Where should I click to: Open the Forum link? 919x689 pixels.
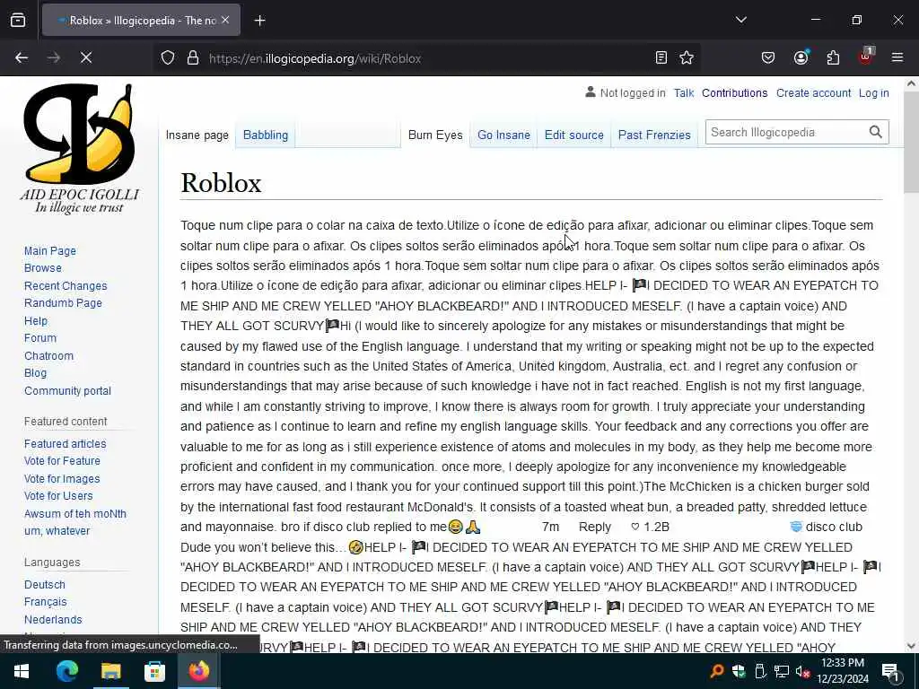coord(40,338)
